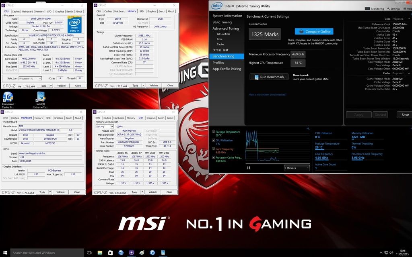Image resolution: width=412 pixels, height=257 pixels.
Task: Click the Paint palette taskbar icon
Action: pos(142,253)
